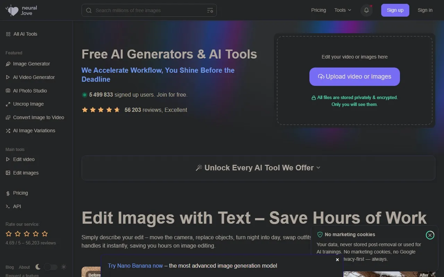Select All AI Tools in sidebar
This screenshot has width=444, height=277.
(x=25, y=34)
